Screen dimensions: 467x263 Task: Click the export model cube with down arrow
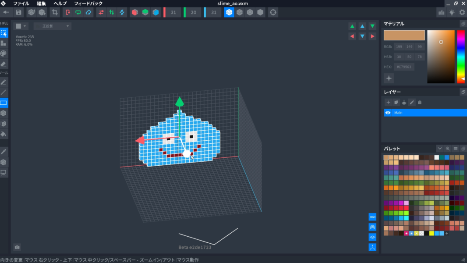click(x=42, y=13)
